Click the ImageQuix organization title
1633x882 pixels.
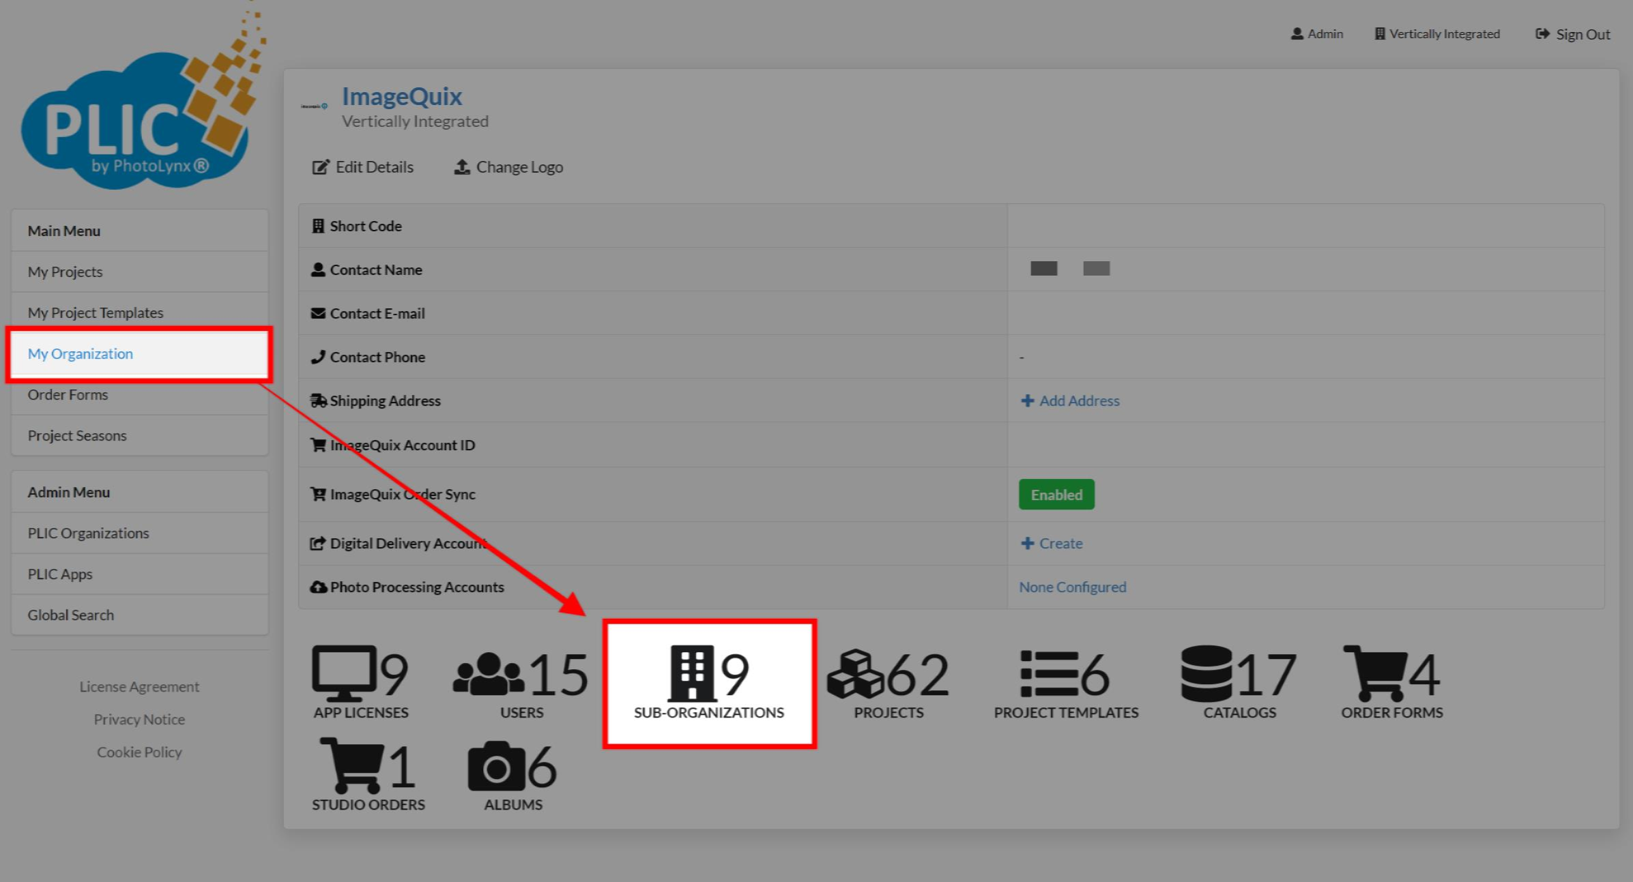click(x=402, y=96)
